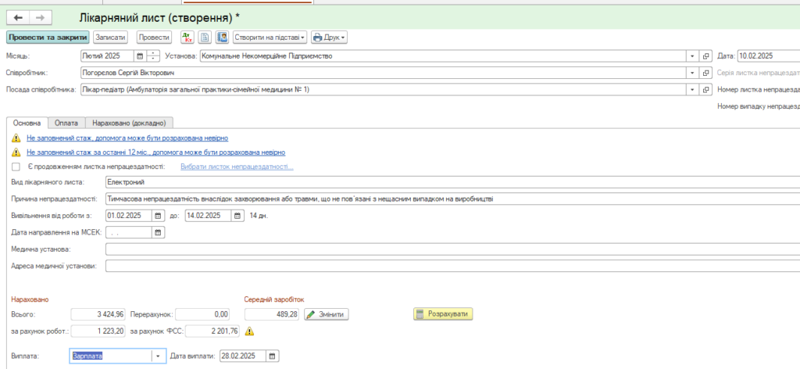Toggle 'Є продовженням листка непрацездатності' checkbox
The image size is (800, 369).
click(x=16, y=167)
